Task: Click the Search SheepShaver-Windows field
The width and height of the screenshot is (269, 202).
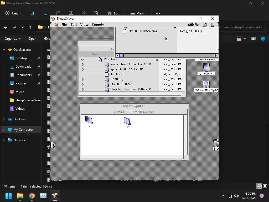Action: (242, 27)
